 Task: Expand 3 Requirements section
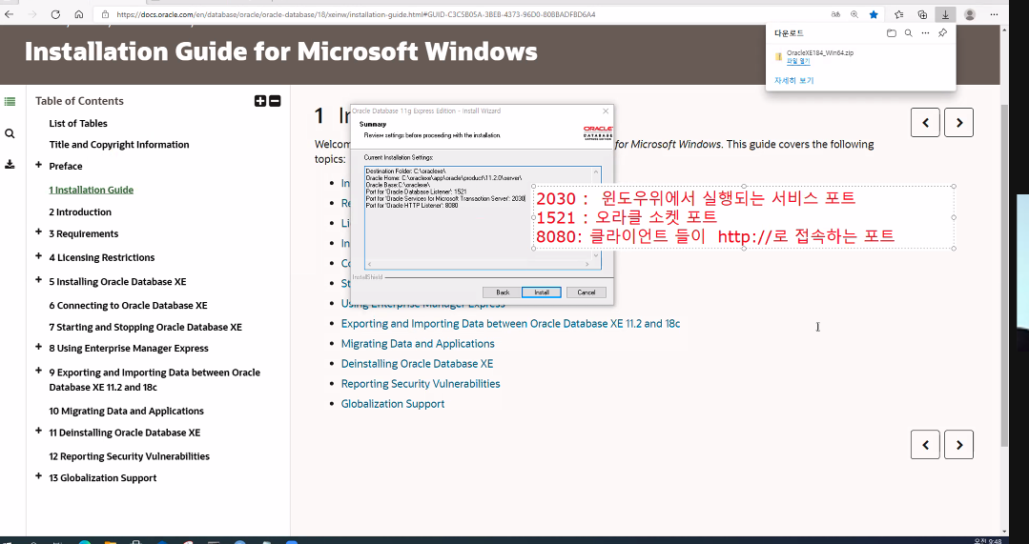(x=39, y=232)
